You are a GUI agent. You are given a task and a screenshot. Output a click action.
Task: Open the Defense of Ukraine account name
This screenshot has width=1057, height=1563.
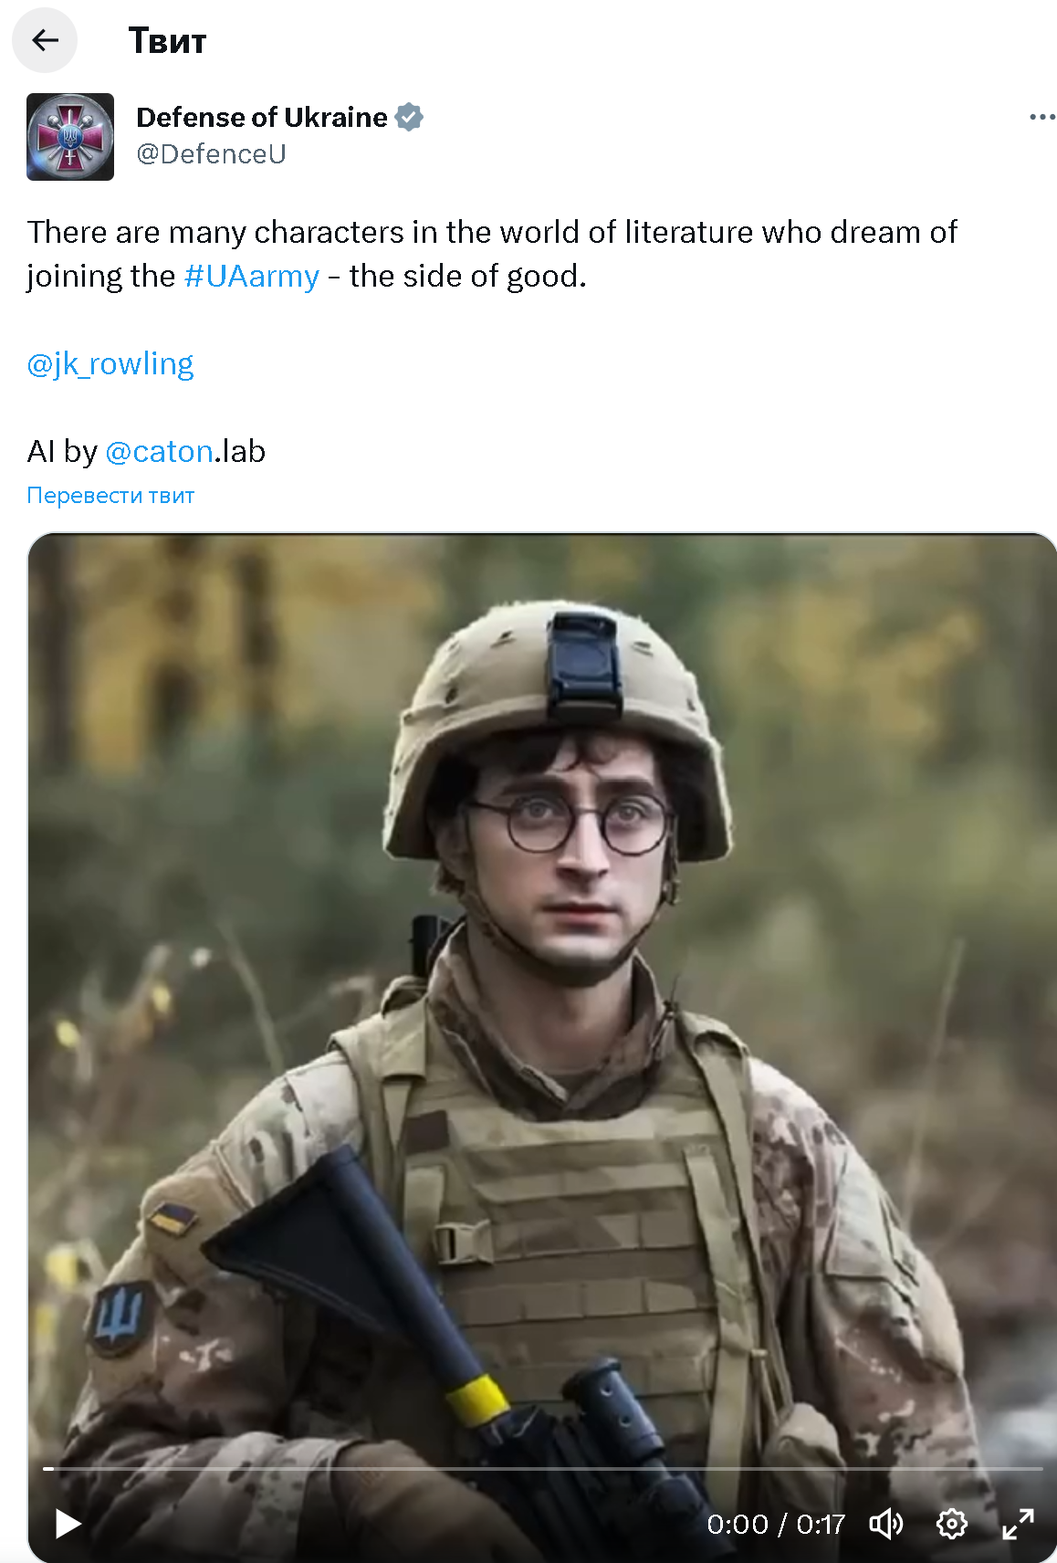coord(262,117)
